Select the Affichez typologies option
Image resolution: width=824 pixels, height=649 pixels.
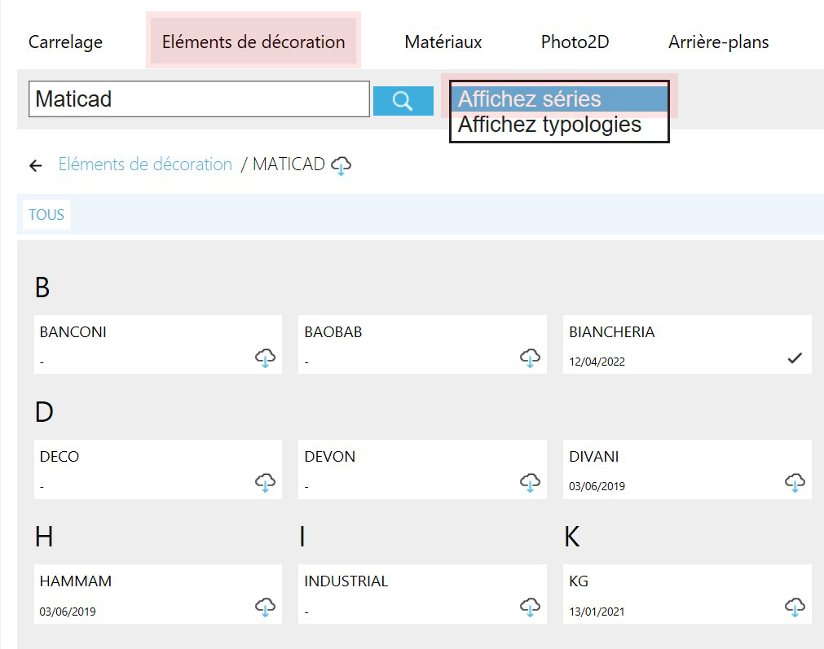(x=559, y=125)
